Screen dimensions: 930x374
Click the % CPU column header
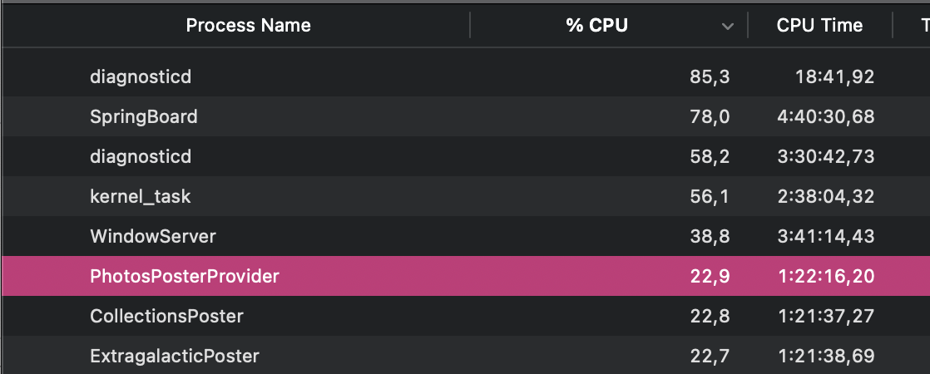(596, 25)
